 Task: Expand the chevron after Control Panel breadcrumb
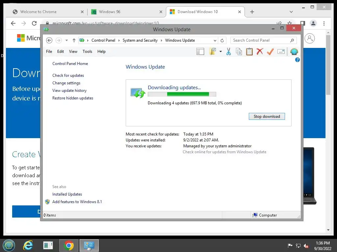119,40
